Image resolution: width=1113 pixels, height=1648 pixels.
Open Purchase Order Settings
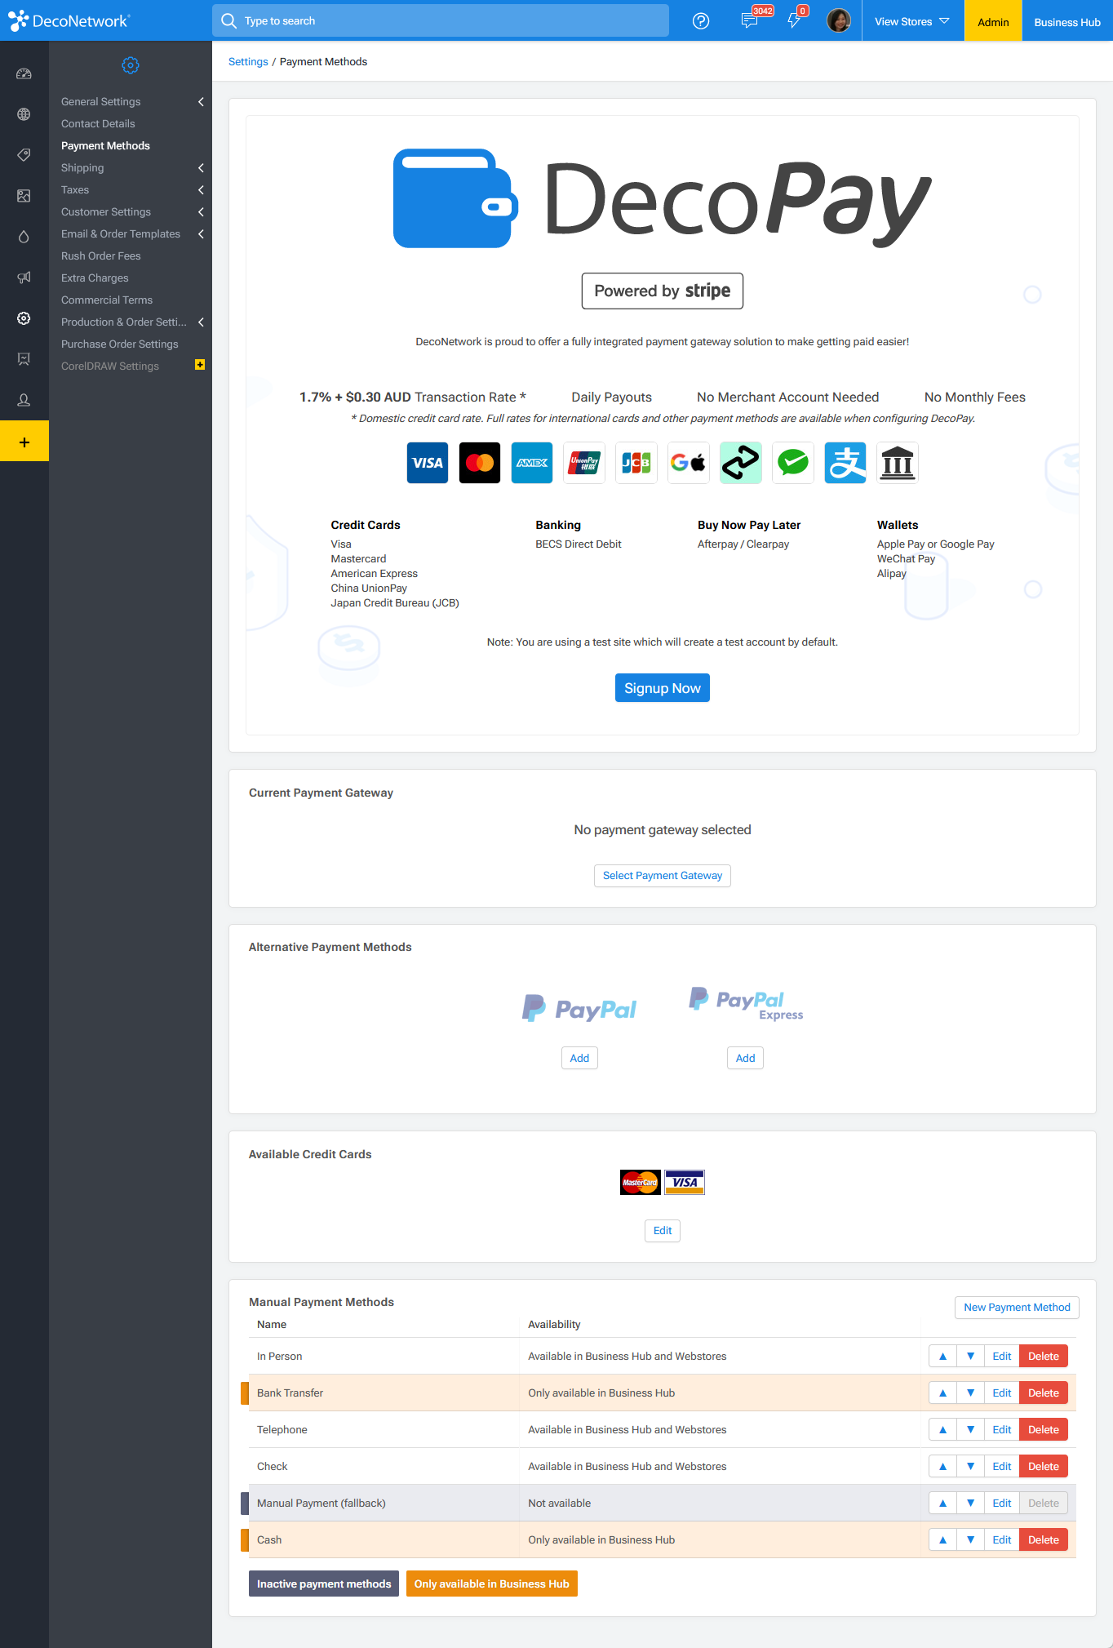(x=119, y=344)
